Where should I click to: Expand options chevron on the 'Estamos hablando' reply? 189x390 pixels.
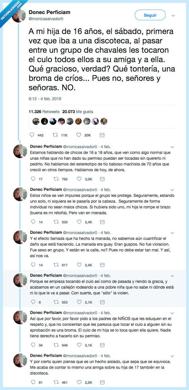click(172, 147)
